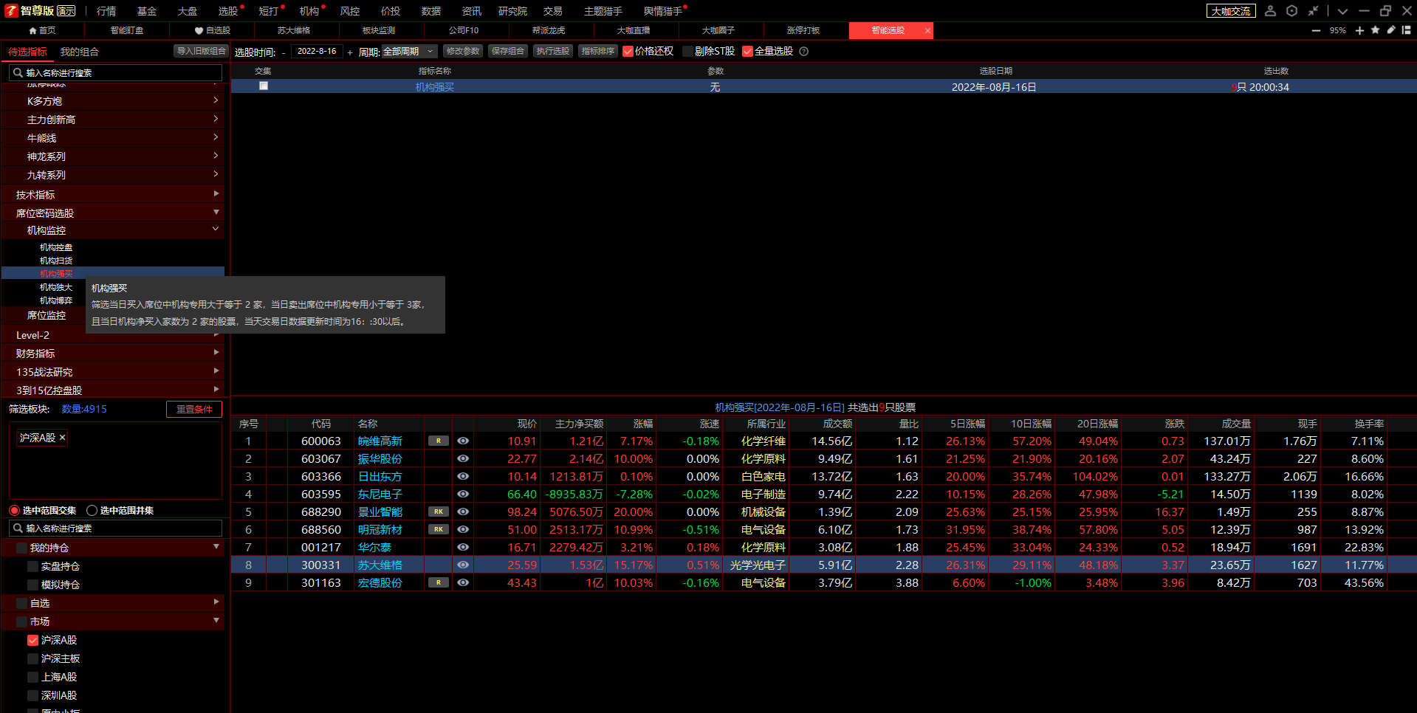This screenshot has height=713, width=1417.
Task: Click the R badge for 皖维高新
Action: (x=439, y=441)
